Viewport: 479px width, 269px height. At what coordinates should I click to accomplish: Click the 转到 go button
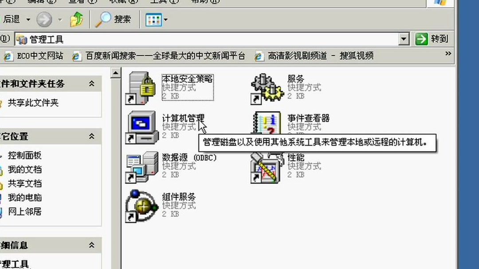432,39
